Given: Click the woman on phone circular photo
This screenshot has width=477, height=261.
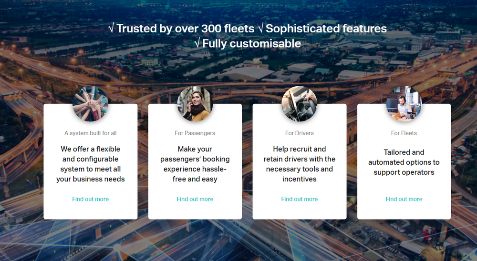Looking at the screenshot, I should (x=195, y=104).
